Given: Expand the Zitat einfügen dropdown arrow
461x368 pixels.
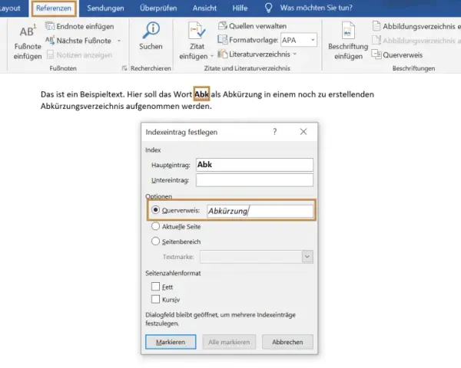Looking at the screenshot, I should coord(212,56).
